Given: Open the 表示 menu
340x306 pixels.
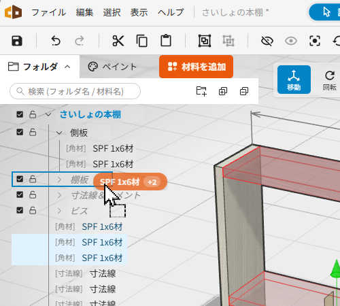Looking at the screenshot, I should [x=139, y=12].
